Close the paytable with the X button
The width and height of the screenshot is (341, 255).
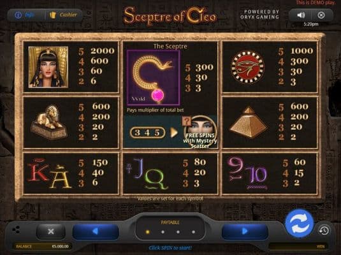point(51,231)
